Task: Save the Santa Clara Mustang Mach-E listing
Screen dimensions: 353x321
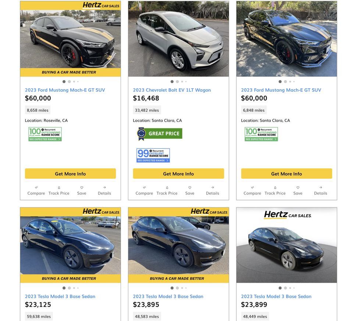Action: pos(298,188)
